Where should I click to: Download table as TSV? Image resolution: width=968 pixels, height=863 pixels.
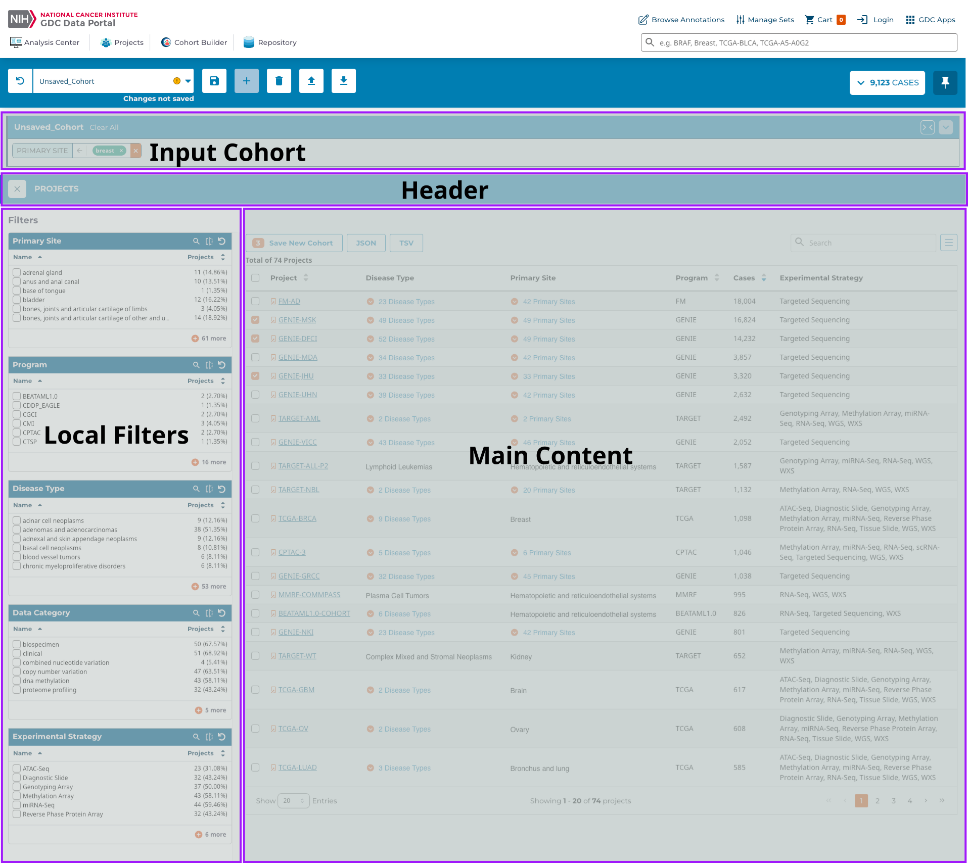click(x=406, y=243)
